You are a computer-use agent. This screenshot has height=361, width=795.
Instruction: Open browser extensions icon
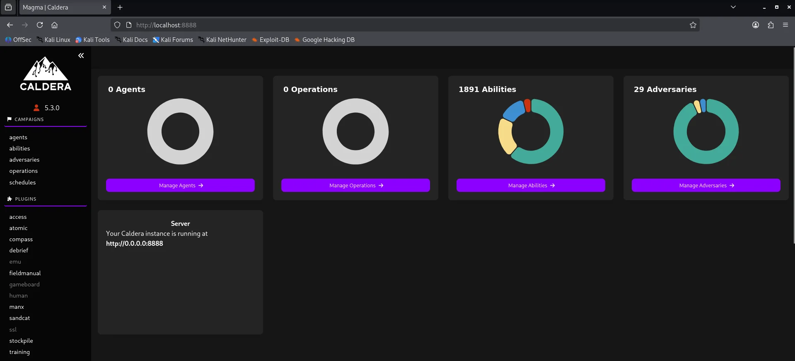coord(771,25)
